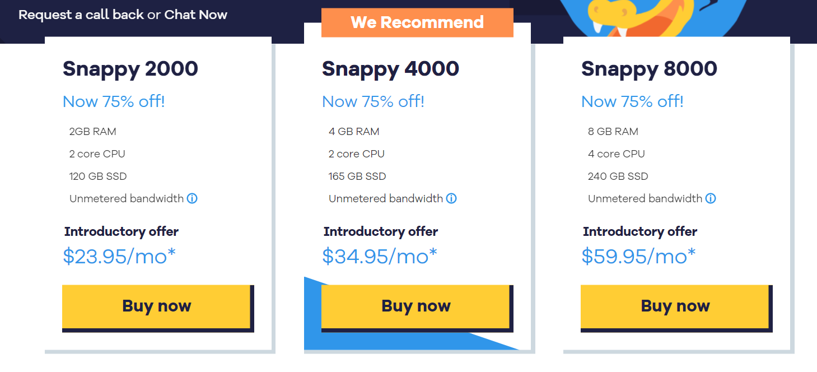Click the "Request a call back" link
The width and height of the screenshot is (817, 372).
coord(81,15)
